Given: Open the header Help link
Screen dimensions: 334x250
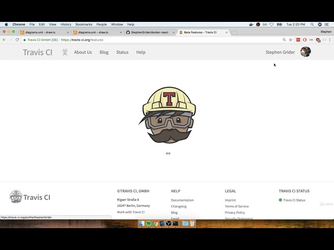Looking at the screenshot, I should 141,52.
